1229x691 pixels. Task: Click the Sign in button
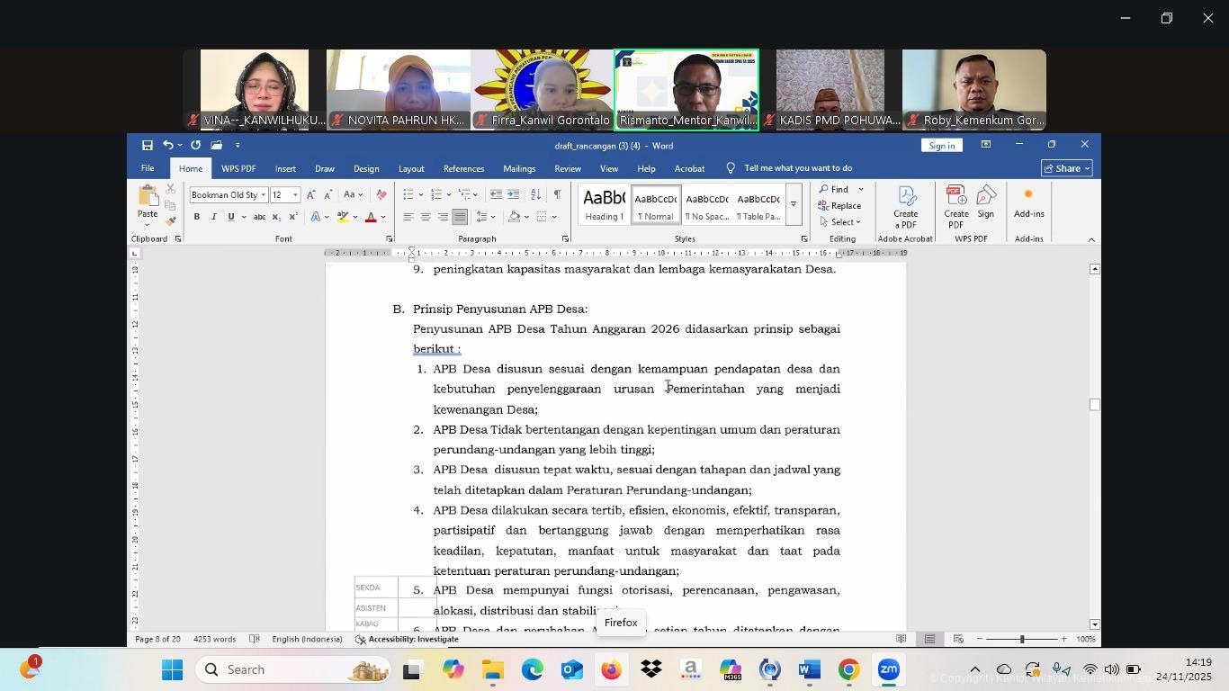(941, 145)
